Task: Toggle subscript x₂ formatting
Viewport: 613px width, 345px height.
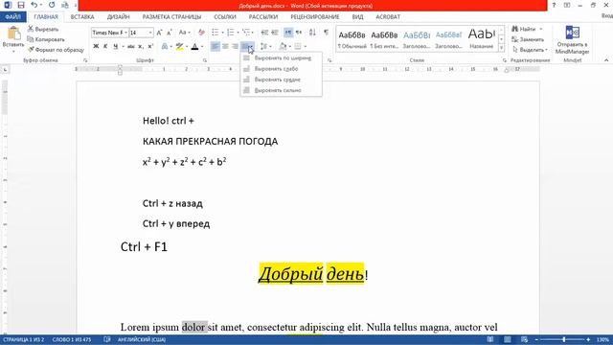Action: coord(141,47)
